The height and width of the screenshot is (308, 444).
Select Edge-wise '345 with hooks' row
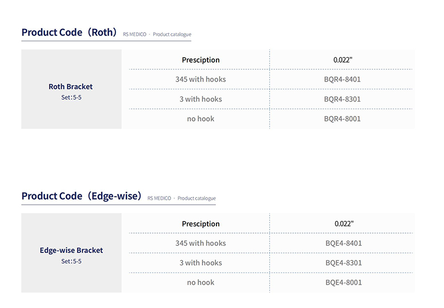pyautogui.click(x=271, y=243)
